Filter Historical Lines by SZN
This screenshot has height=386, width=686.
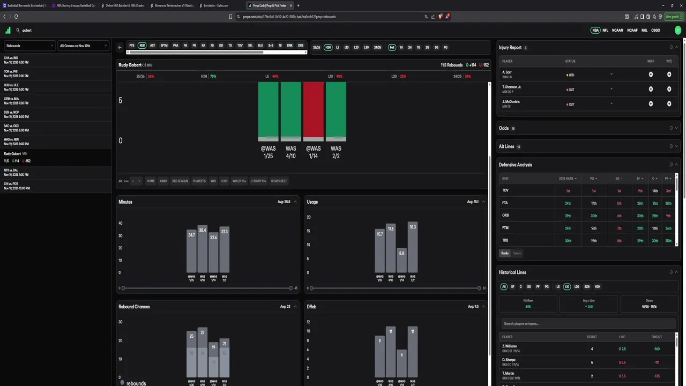(587, 287)
